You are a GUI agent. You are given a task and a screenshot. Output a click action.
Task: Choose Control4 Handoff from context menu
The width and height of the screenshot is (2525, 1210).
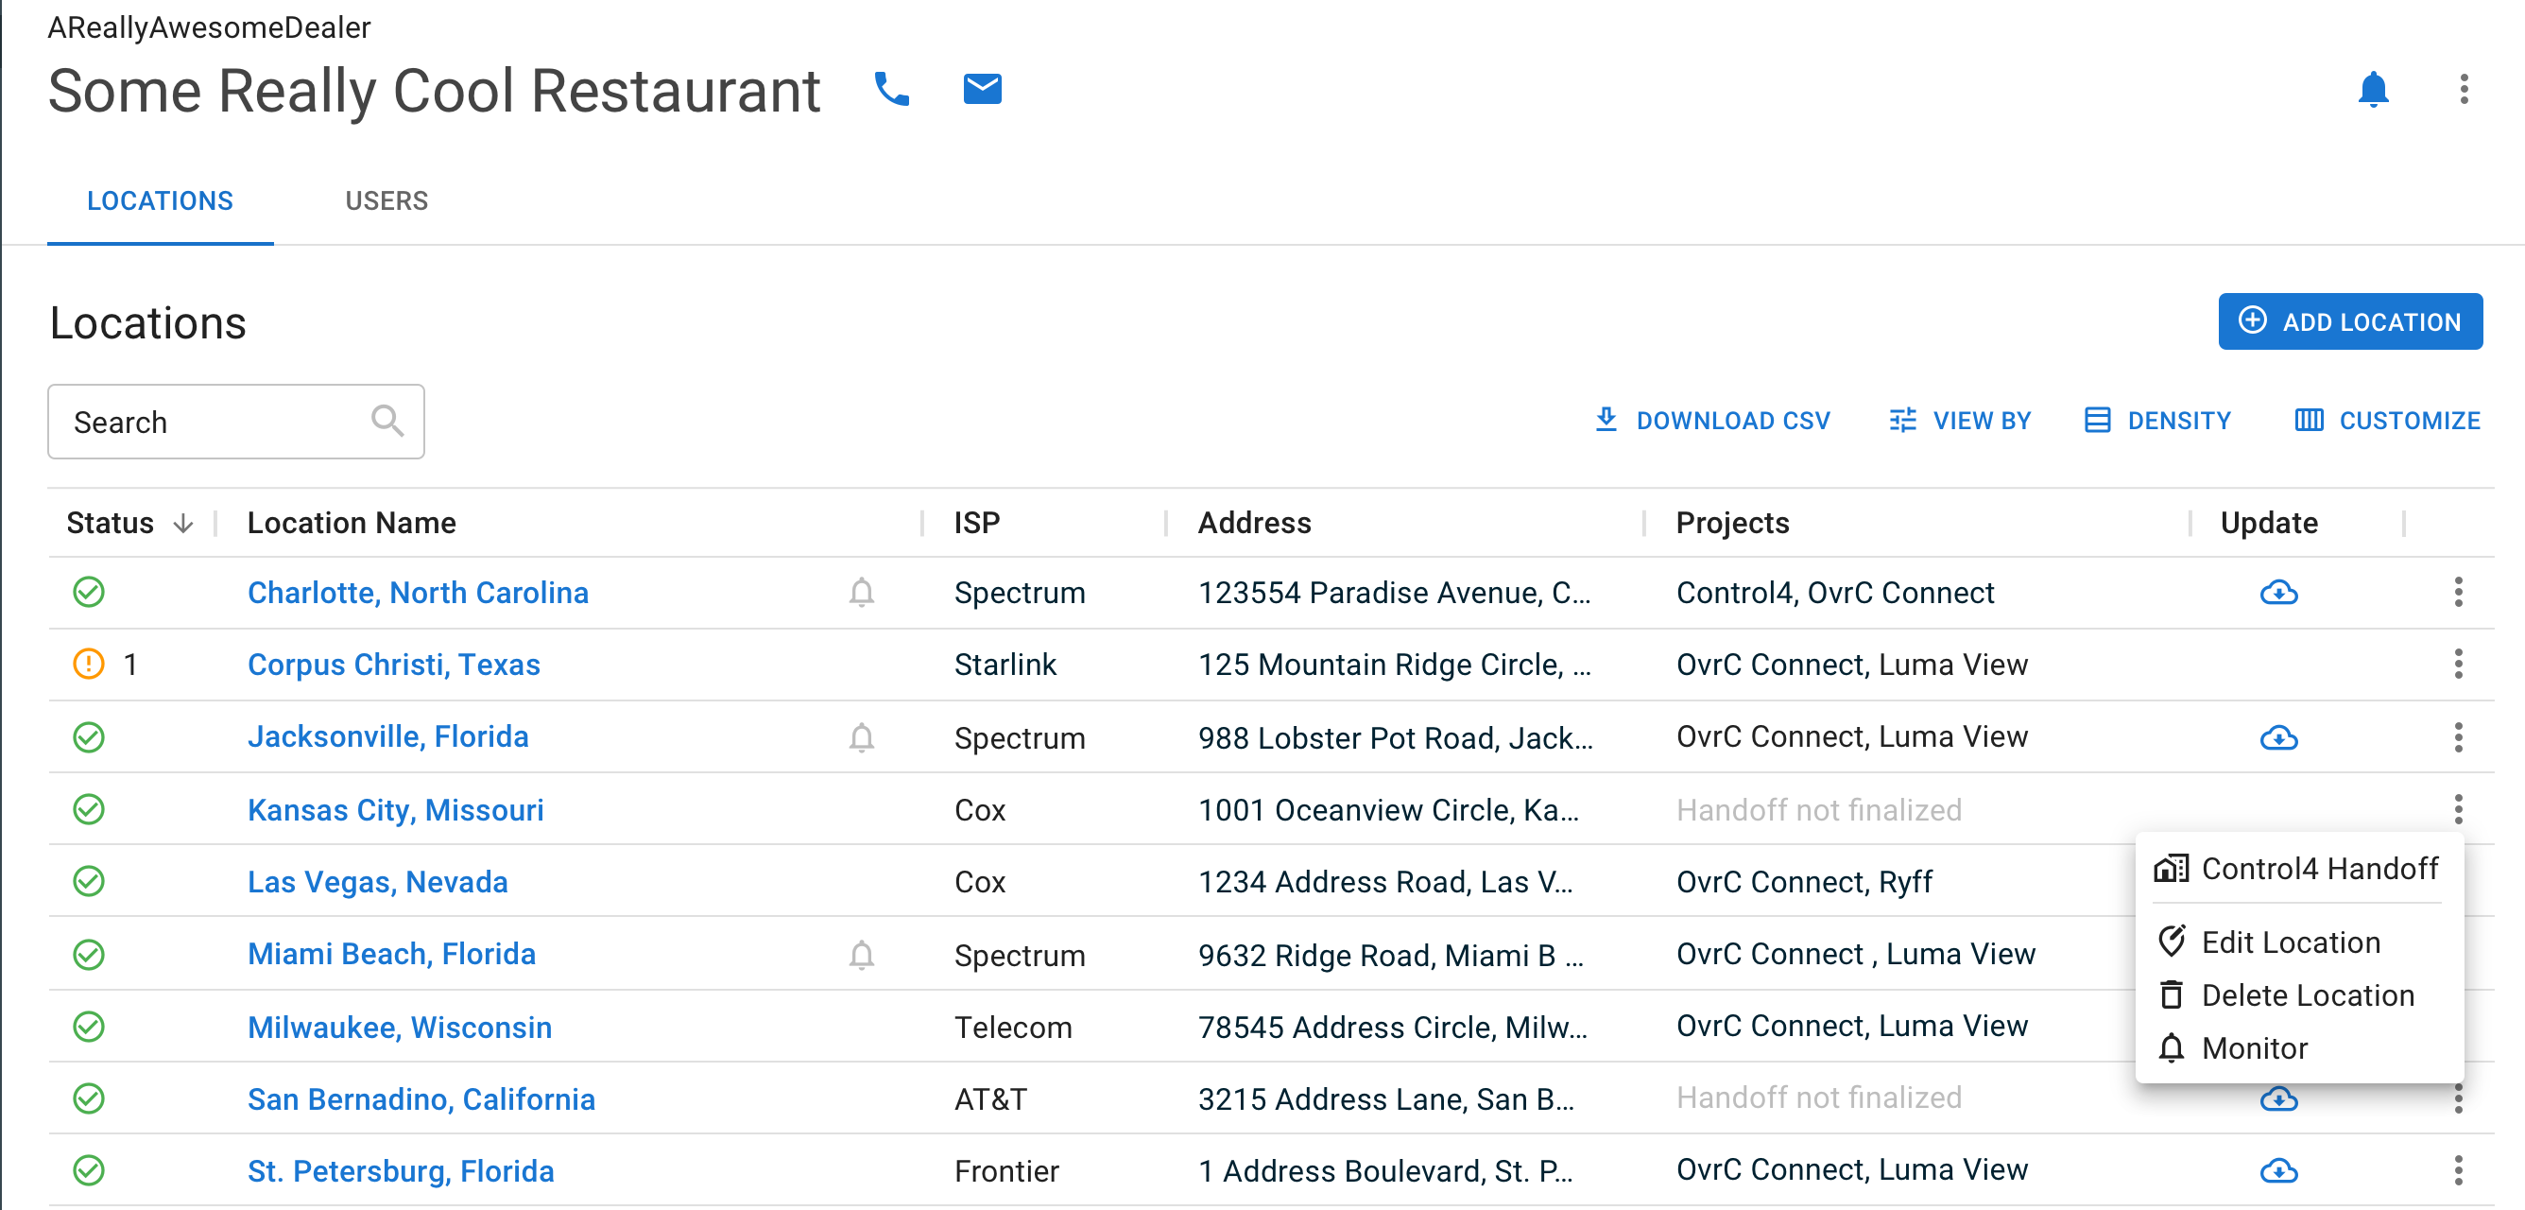point(2298,869)
